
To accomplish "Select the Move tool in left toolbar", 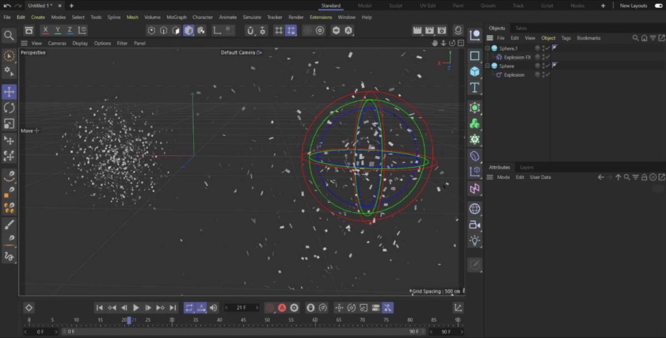I will pyautogui.click(x=9, y=92).
